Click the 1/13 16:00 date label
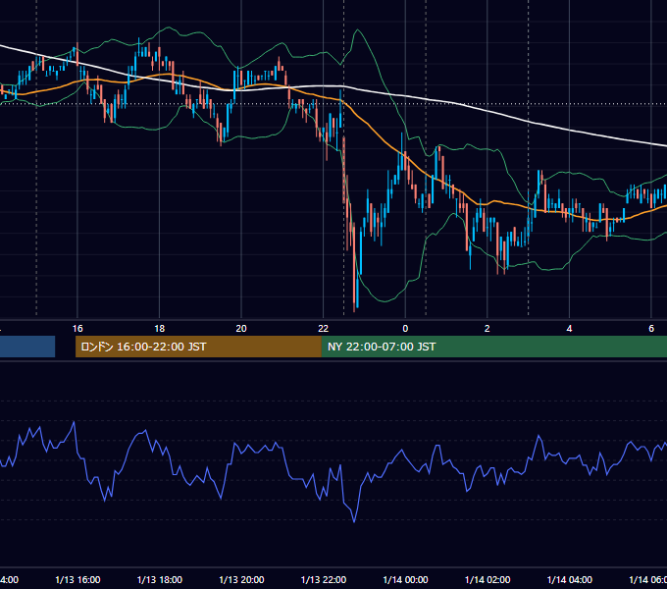667x589 pixels. (x=77, y=579)
